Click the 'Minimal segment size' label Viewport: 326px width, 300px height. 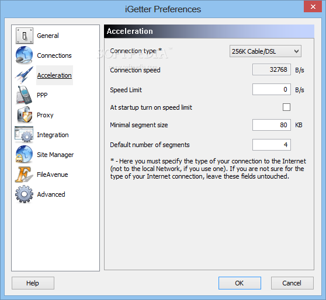point(139,125)
